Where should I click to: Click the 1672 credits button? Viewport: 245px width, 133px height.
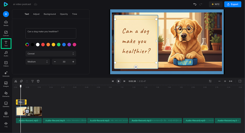point(215,4)
